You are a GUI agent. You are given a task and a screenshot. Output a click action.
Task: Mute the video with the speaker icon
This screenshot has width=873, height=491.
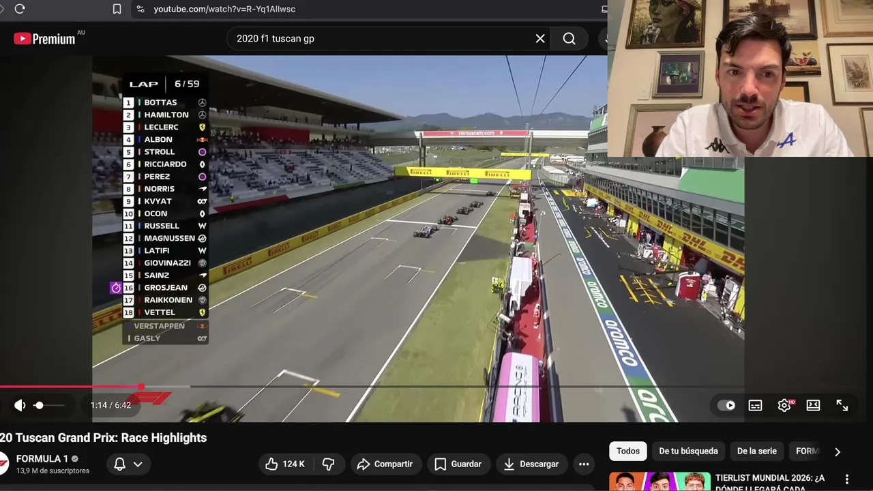(20, 405)
